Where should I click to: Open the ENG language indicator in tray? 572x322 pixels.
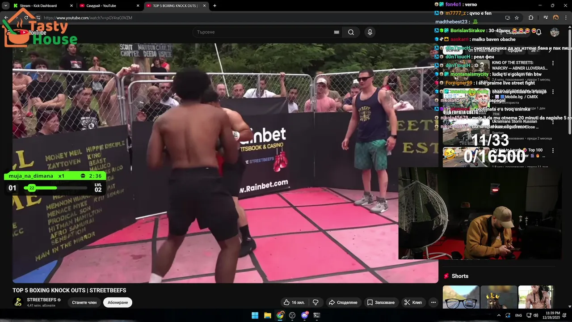point(518,315)
